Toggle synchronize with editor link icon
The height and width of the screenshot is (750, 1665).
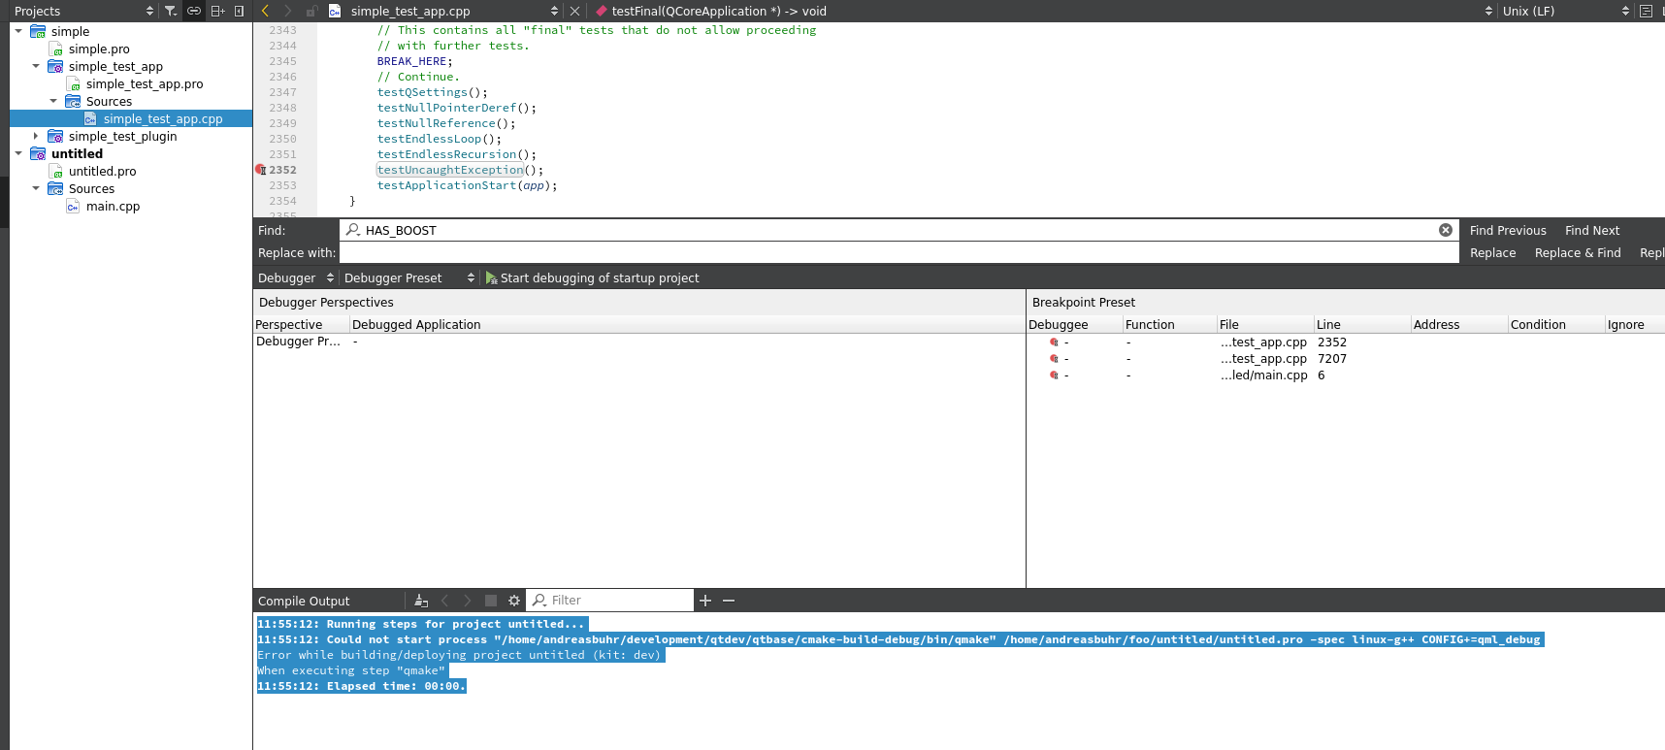194,11
